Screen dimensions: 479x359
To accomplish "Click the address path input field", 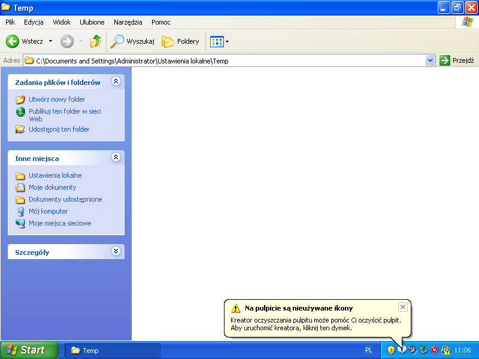I will pyautogui.click(x=230, y=61).
